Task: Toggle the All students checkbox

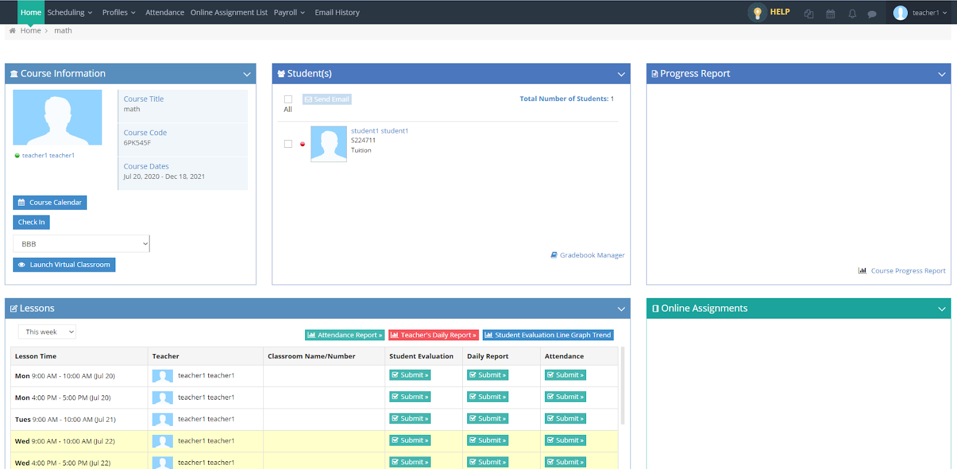Action: pyautogui.click(x=288, y=99)
